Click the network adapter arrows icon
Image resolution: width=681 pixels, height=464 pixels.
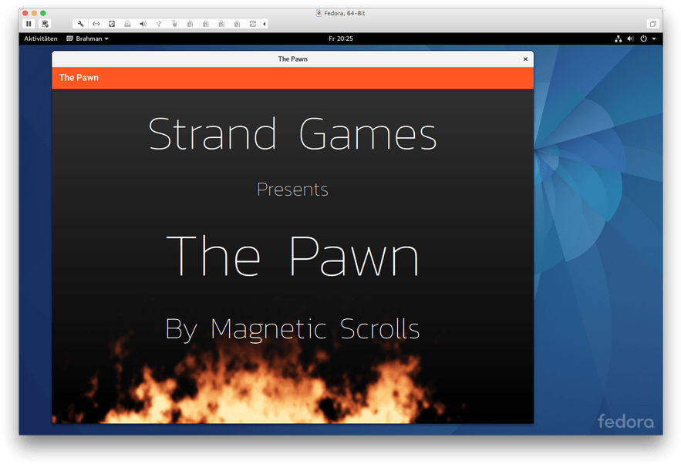click(x=96, y=24)
